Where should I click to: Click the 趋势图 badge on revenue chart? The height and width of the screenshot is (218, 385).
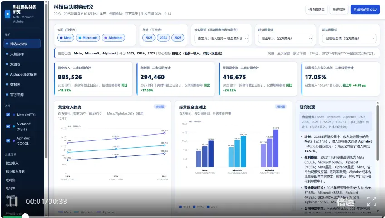(160, 107)
